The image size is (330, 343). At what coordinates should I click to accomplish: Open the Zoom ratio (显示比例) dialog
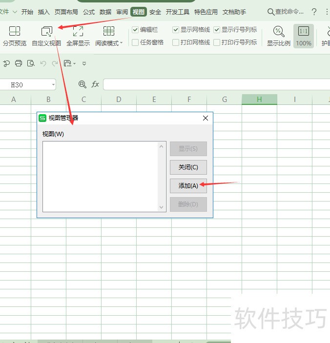pyautogui.click(x=279, y=36)
